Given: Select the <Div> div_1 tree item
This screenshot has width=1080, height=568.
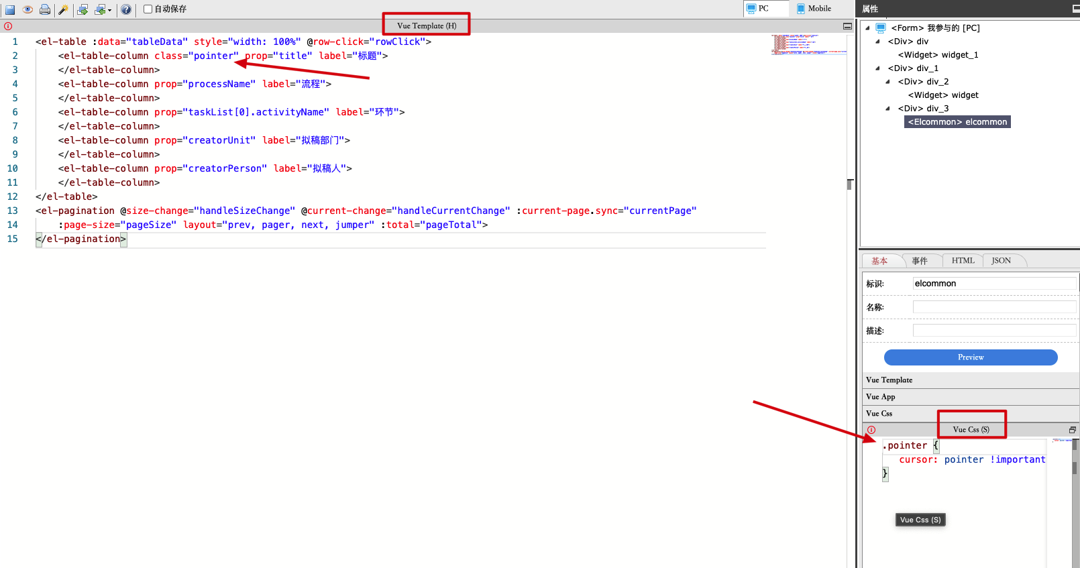Looking at the screenshot, I should tap(913, 68).
